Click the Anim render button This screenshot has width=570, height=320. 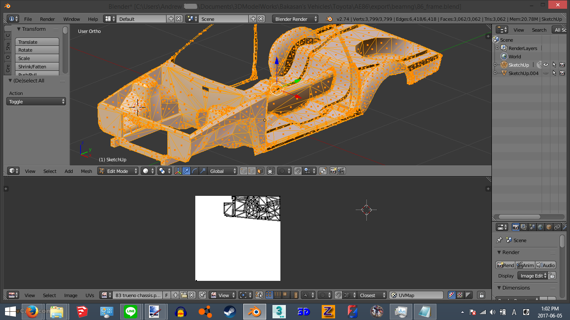[x=525, y=265]
